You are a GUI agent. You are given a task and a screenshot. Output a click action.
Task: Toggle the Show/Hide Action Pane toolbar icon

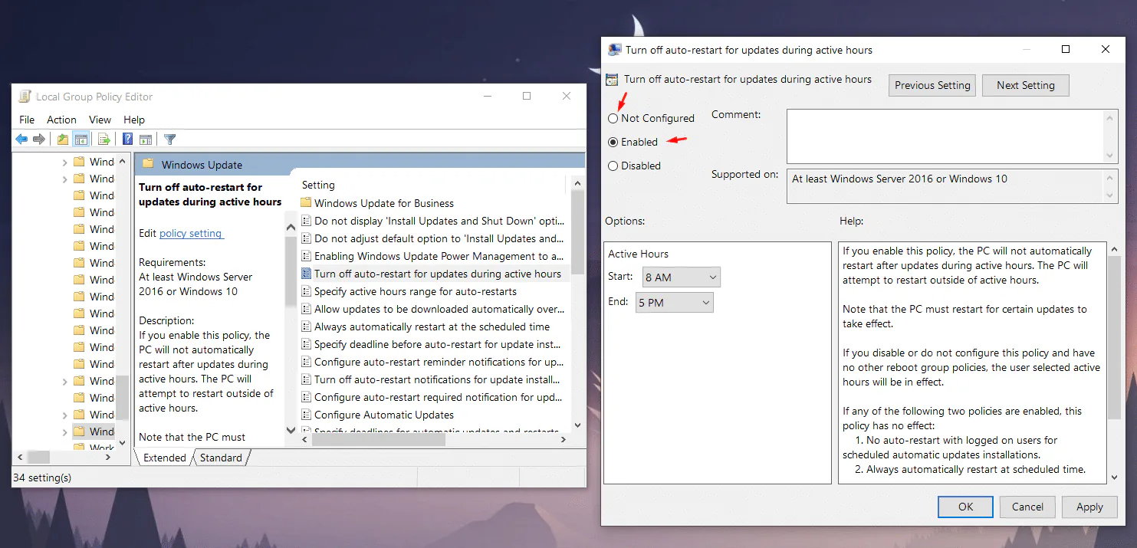tap(145, 139)
